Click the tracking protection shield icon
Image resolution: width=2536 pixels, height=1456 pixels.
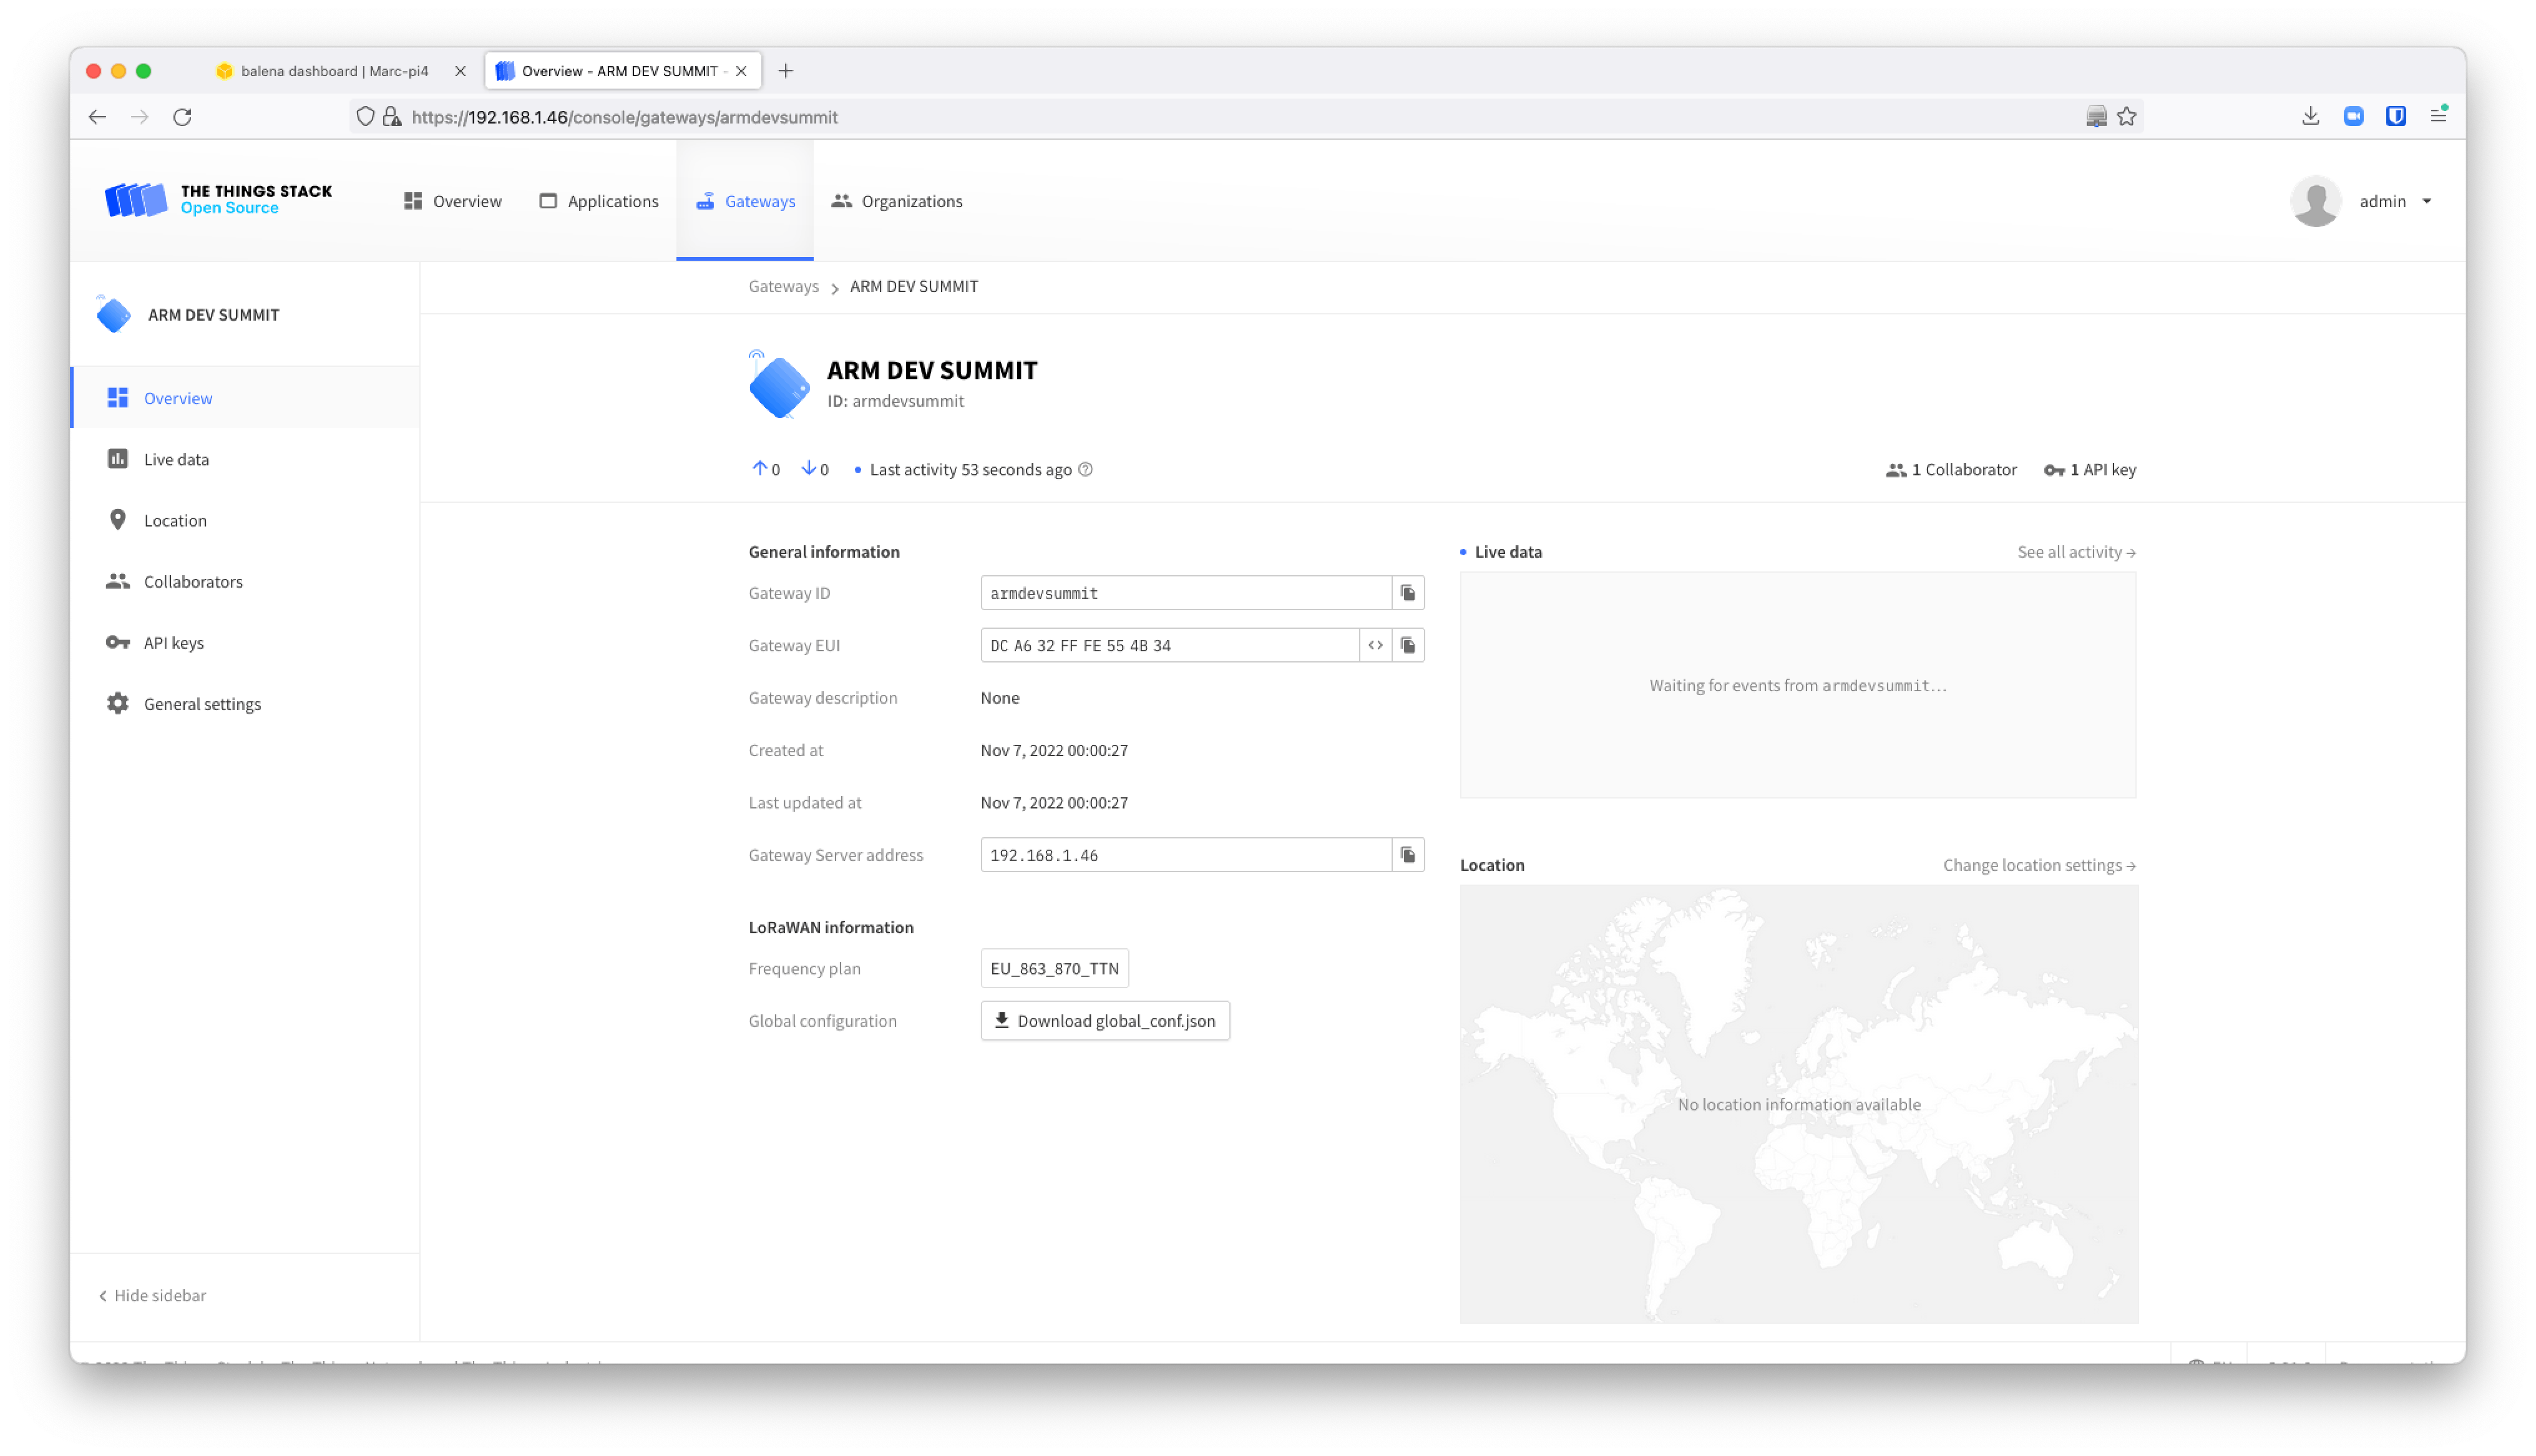(x=365, y=117)
